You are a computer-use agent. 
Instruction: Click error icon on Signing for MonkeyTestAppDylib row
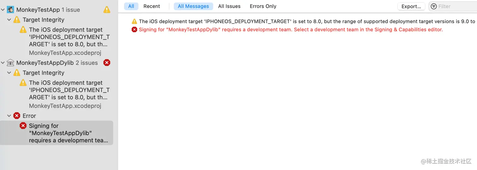23,126
